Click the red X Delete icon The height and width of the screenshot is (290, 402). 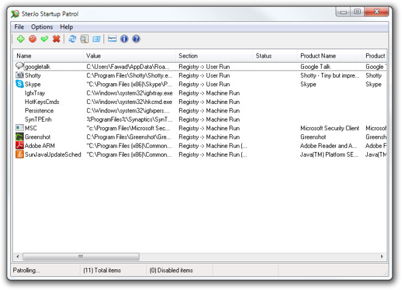(57, 39)
